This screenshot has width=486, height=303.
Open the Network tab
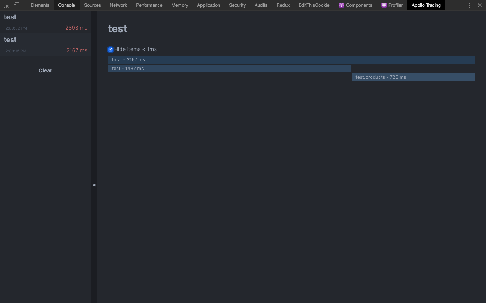pos(118,5)
